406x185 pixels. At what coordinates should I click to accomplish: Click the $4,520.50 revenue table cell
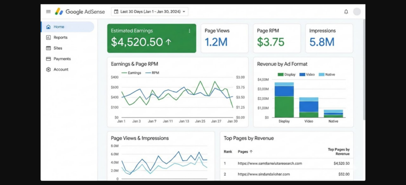(x=341, y=163)
